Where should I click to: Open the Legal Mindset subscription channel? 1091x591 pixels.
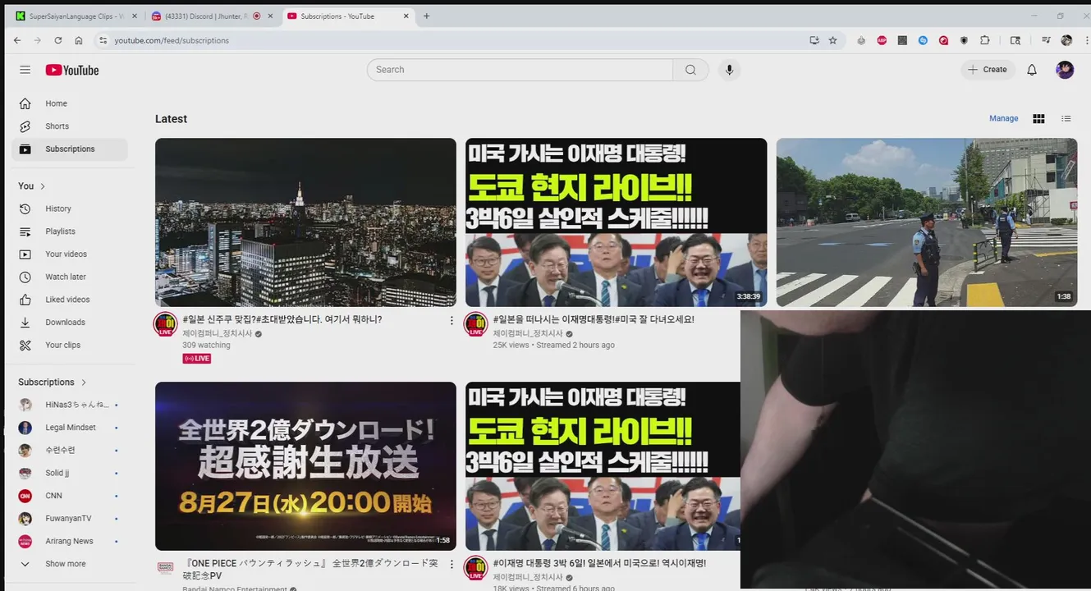pos(70,428)
